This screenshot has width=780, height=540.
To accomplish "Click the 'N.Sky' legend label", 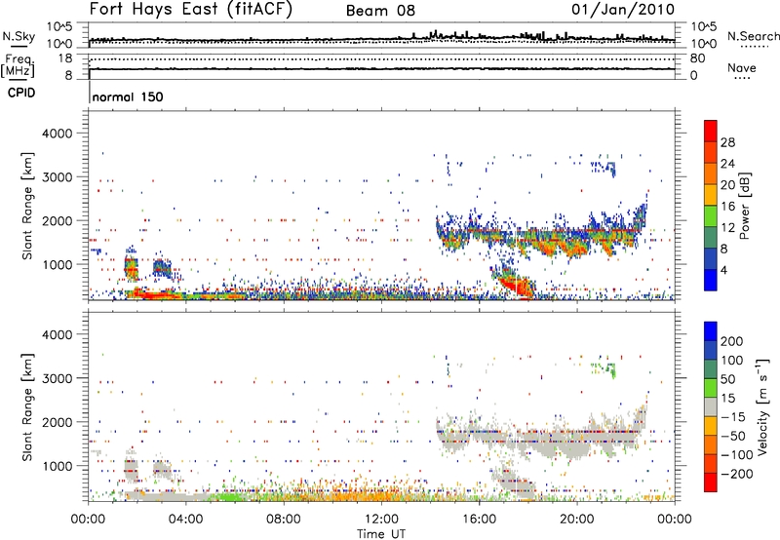I will (19, 36).
